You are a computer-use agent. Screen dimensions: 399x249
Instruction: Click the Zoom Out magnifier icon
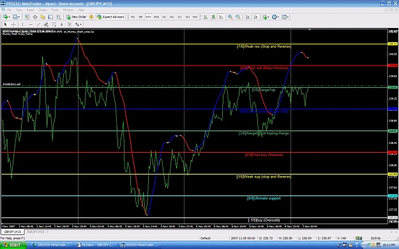238,17
